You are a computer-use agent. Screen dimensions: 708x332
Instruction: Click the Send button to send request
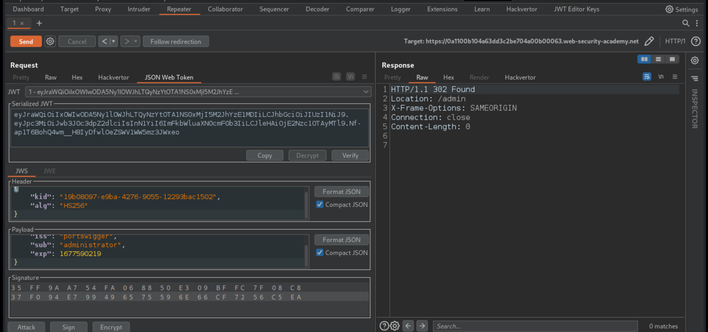point(26,41)
